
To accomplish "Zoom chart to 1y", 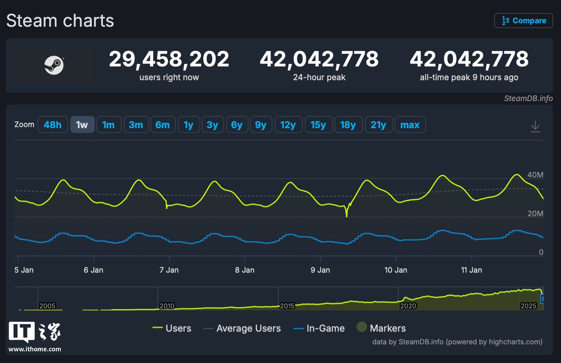I will (x=189, y=125).
